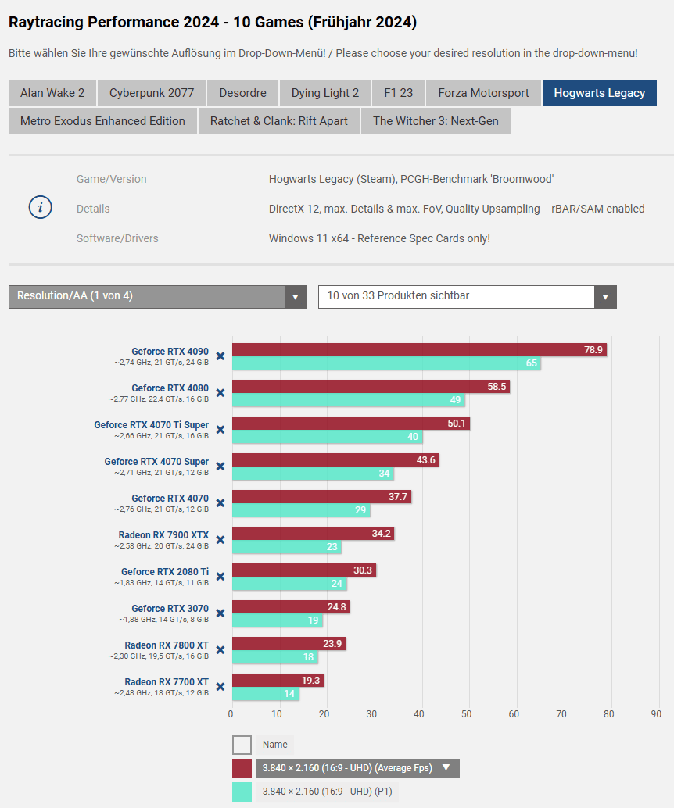
Task: Click the Name legend label
Action: pyautogui.click(x=275, y=745)
